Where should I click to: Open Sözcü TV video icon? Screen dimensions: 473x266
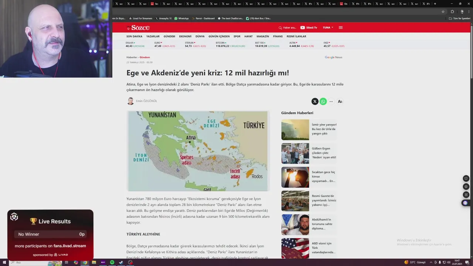pyautogui.click(x=302, y=28)
